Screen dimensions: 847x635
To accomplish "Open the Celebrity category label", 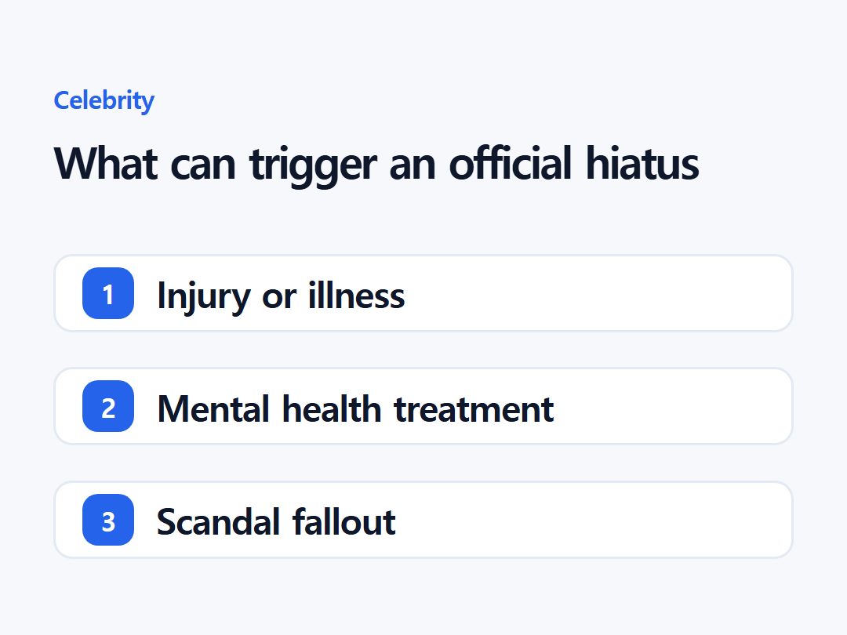I will pos(104,101).
